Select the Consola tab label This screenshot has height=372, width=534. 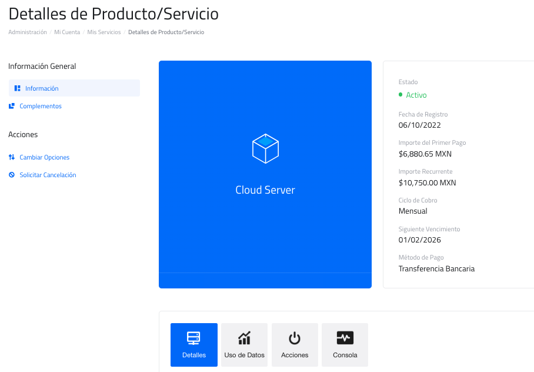click(x=345, y=356)
